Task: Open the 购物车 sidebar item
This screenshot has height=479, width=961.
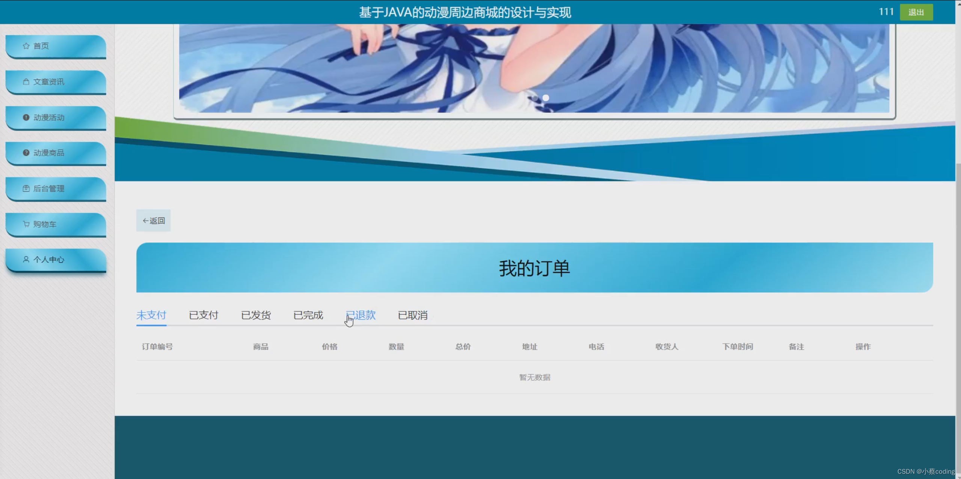Action: tap(56, 225)
